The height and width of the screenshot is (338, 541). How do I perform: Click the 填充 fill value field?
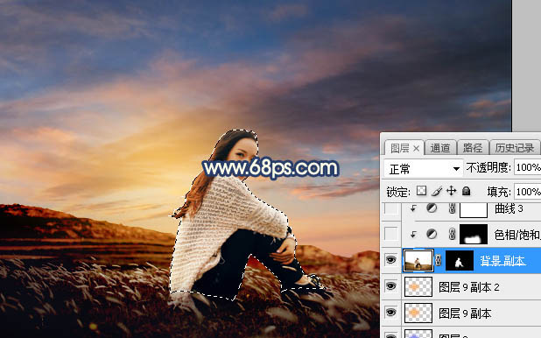[x=528, y=192]
